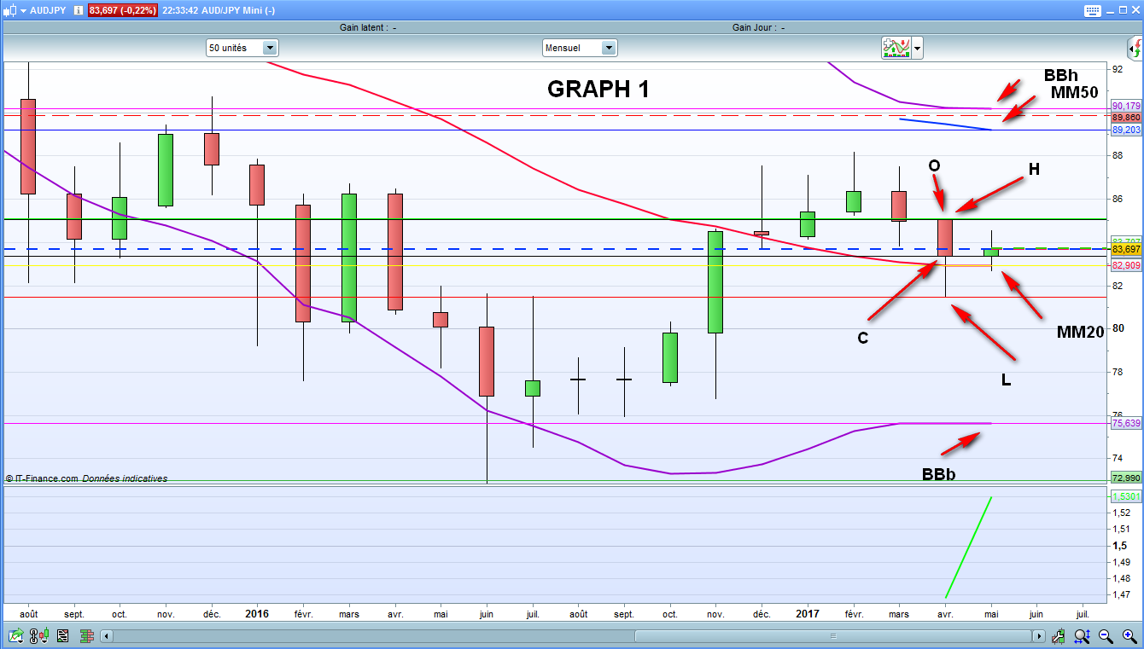Click the 83,697 current price label
The width and height of the screenshot is (1144, 649).
(x=1126, y=249)
